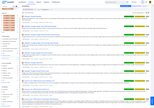Click the Linked to Catalogue tag on Dataflow
154x108 pixels.
coord(129,16)
